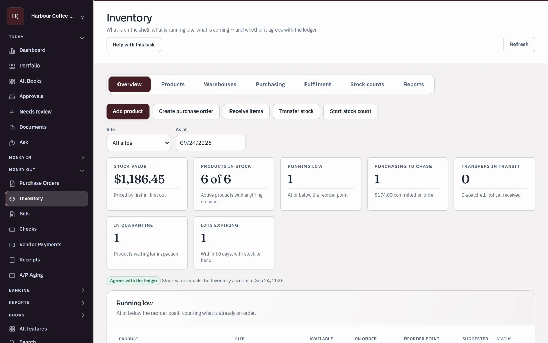Switch to the Products tab

[x=173, y=84]
